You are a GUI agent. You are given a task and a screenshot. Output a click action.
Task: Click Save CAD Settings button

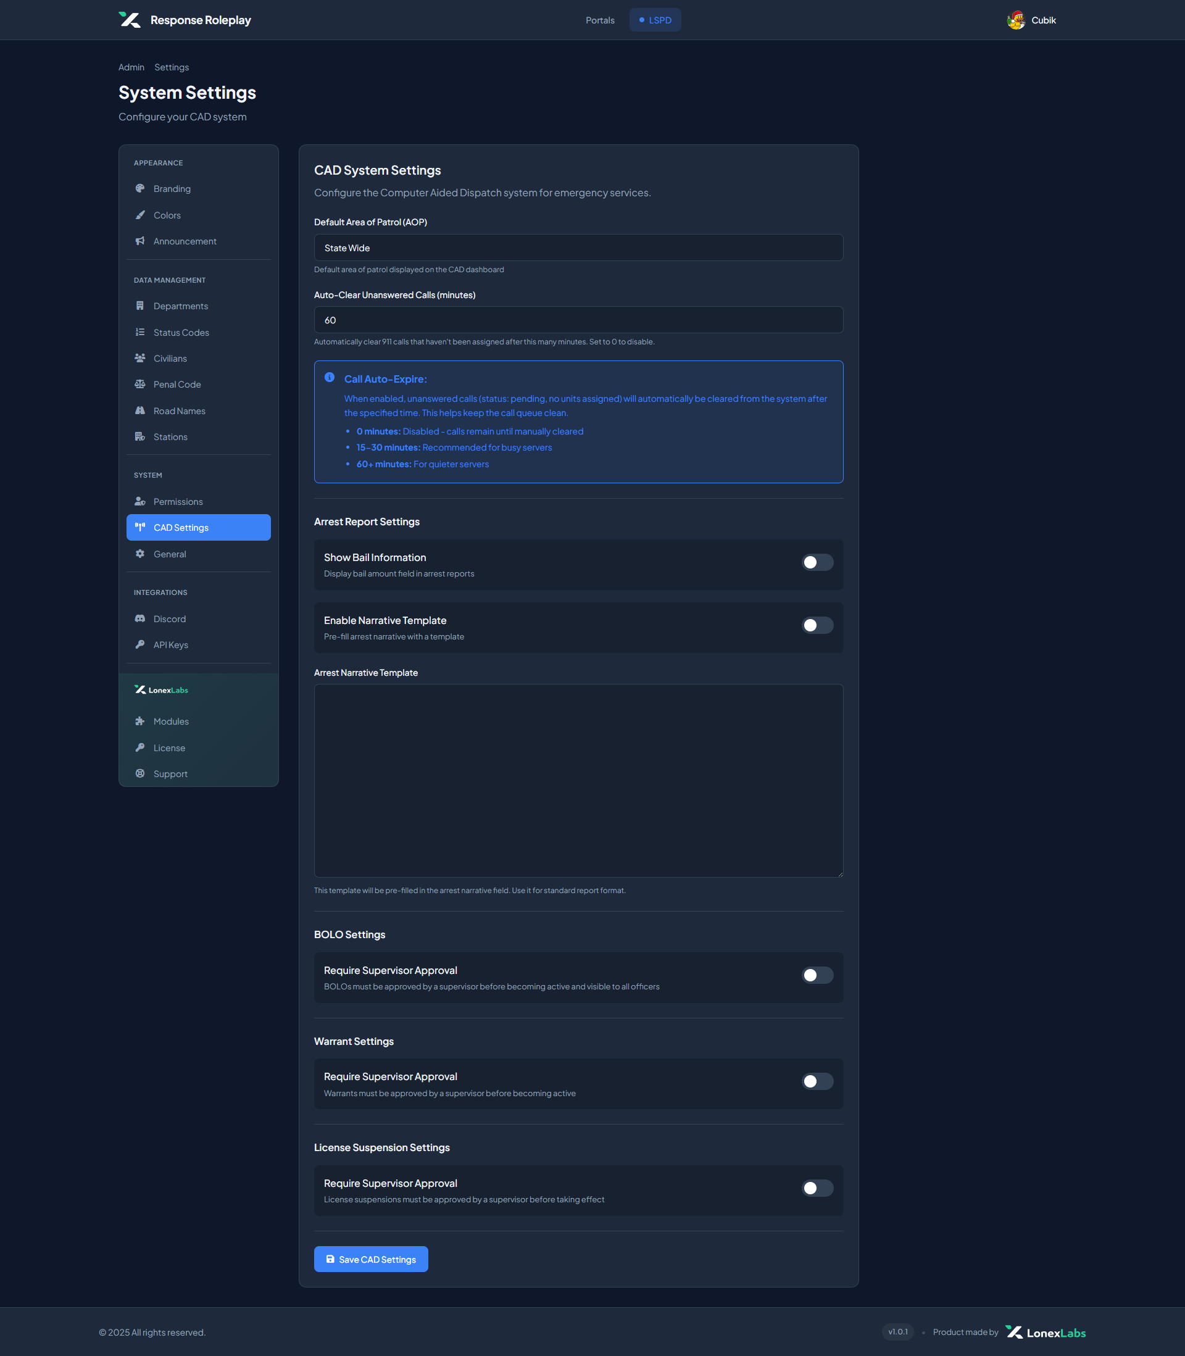371,1259
